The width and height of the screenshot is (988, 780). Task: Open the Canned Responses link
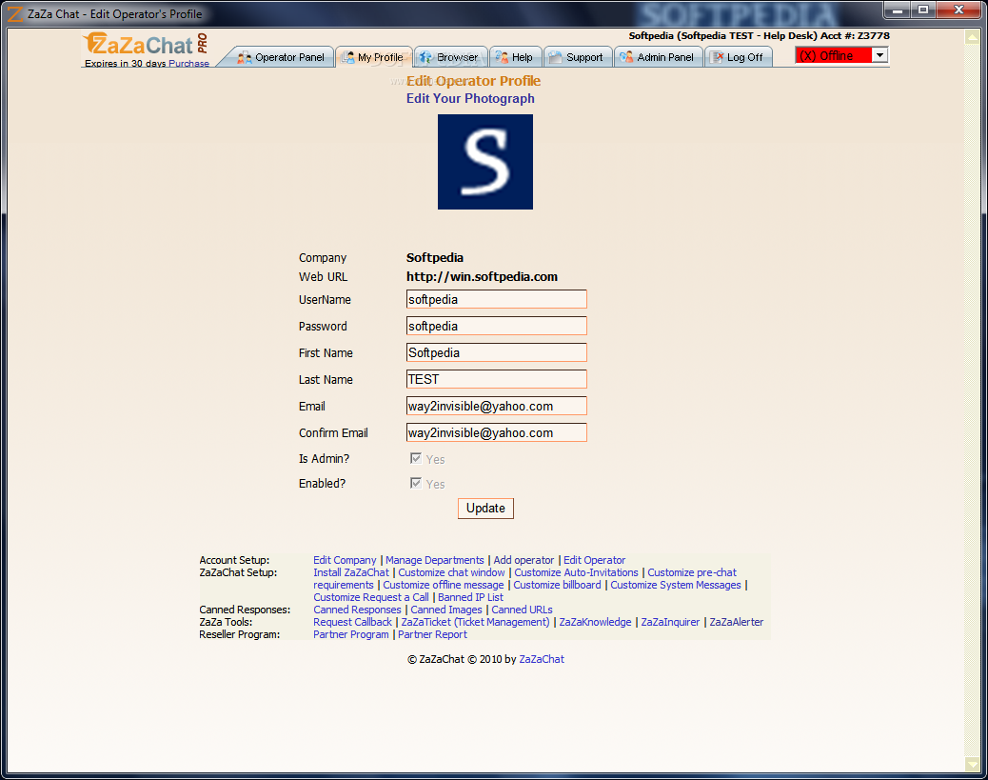tap(357, 610)
